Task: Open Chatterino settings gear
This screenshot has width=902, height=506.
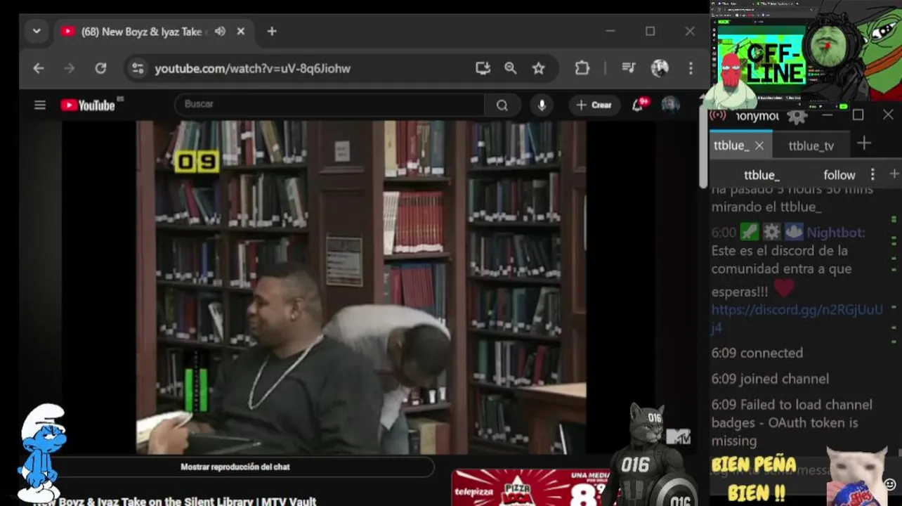Action: point(797,116)
